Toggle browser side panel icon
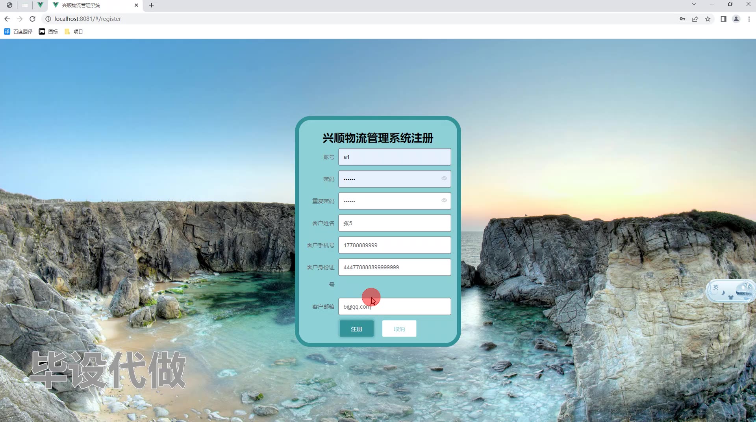 tap(723, 19)
